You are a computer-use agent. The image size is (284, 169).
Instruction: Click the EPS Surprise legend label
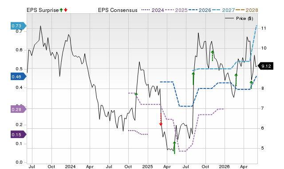click(43, 10)
